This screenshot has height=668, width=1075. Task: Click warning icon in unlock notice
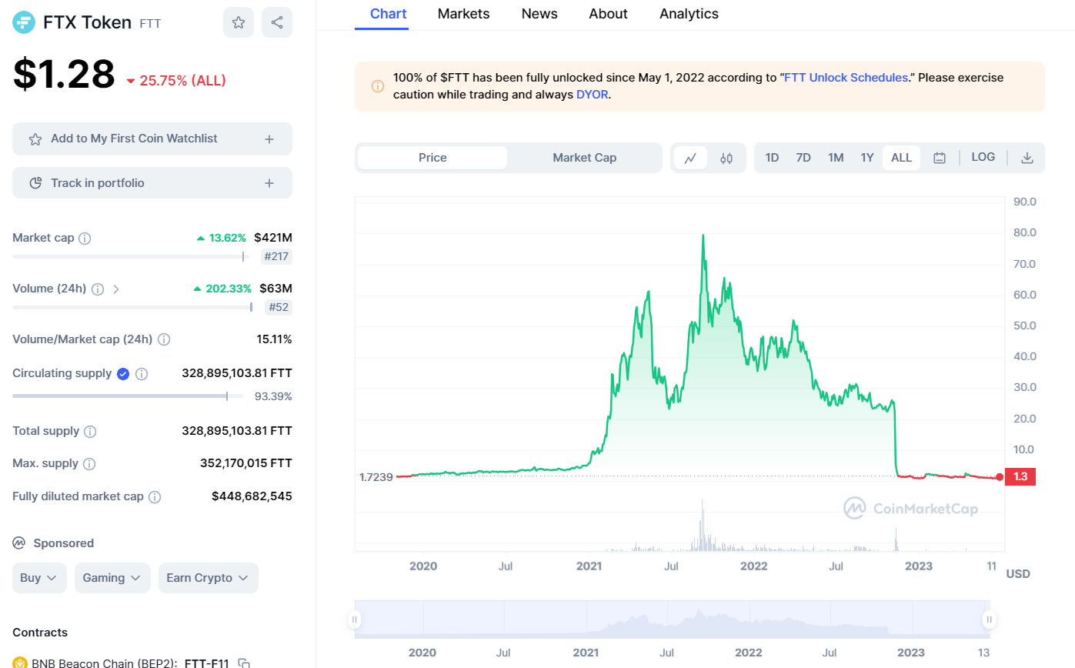click(x=378, y=86)
